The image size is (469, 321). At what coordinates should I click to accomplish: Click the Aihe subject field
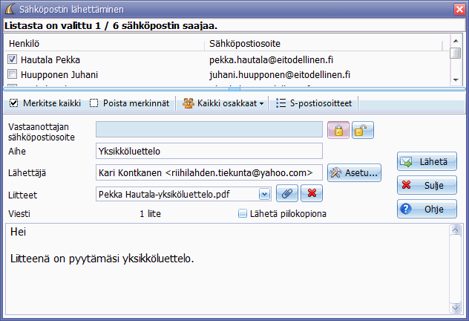pyautogui.click(x=209, y=151)
